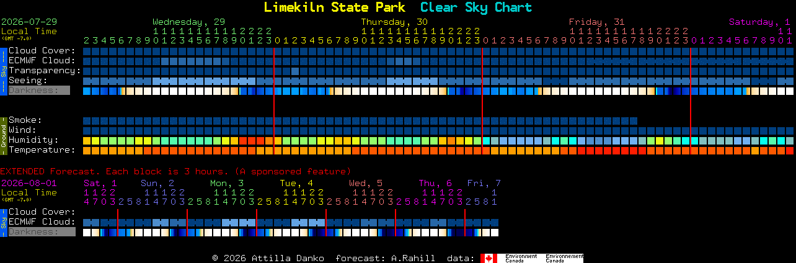This screenshot has width=796, height=263.
Task: Click the green vertical Ground tab
Action: coord(3,135)
